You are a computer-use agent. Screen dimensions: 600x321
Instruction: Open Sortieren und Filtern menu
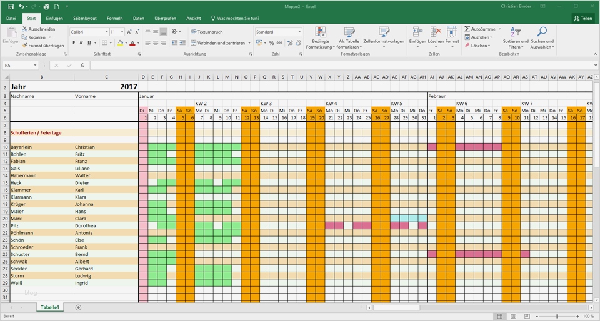pyautogui.click(x=516, y=38)
